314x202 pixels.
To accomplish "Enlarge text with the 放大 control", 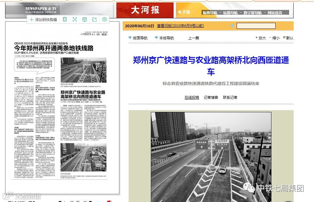I will click(x=261, y=38).
